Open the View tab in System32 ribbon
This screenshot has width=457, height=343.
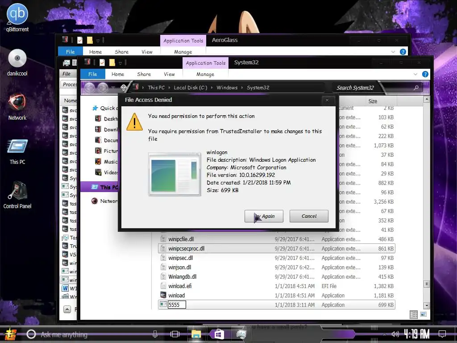tap(169, 74)
